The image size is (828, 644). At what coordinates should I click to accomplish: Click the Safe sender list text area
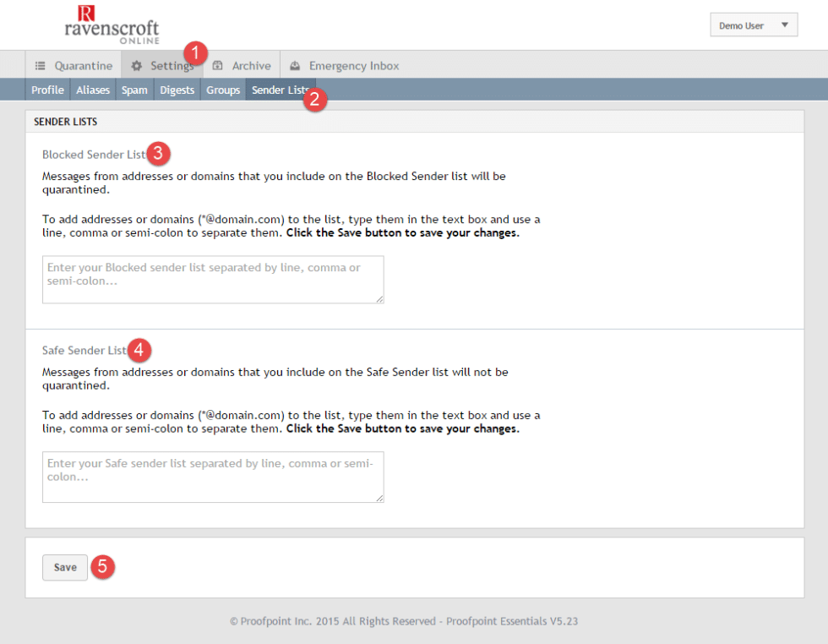(212, 477)
